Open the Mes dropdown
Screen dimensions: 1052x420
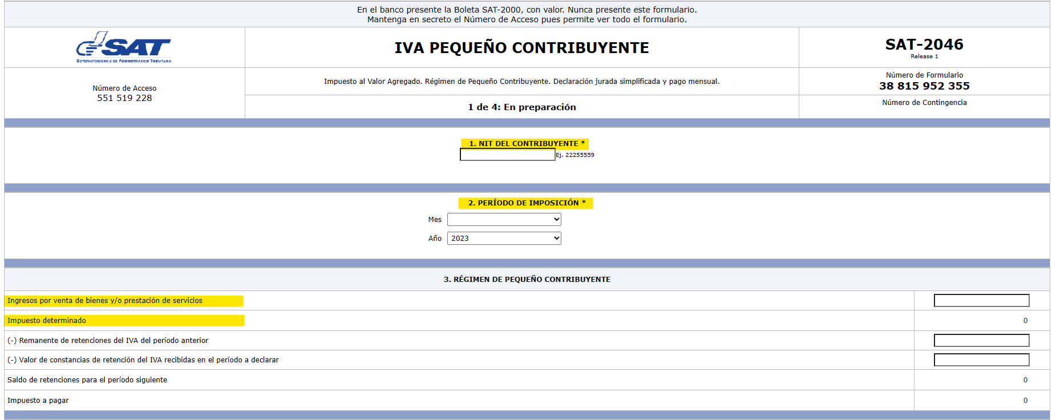click(504, 220)
